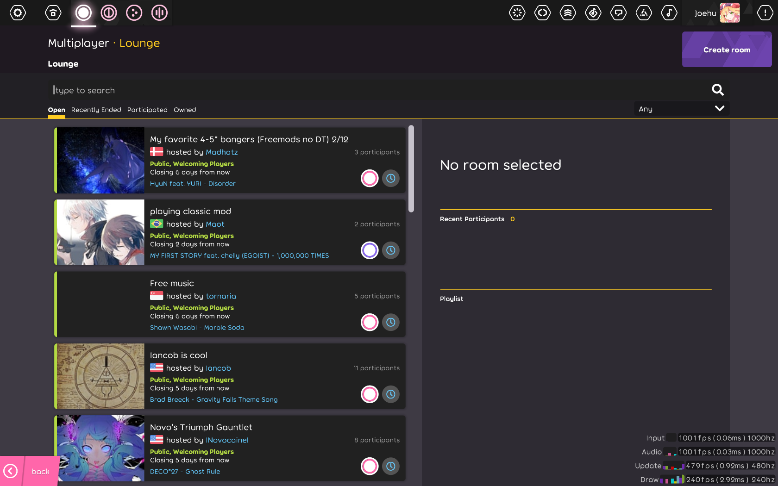
Task: Open osu! game settings
Action: [18, 12]
